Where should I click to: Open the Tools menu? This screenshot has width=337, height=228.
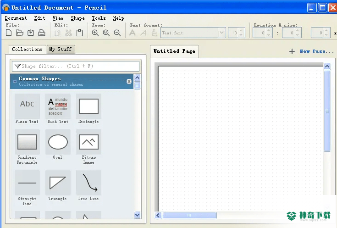(x=99, y=18)
